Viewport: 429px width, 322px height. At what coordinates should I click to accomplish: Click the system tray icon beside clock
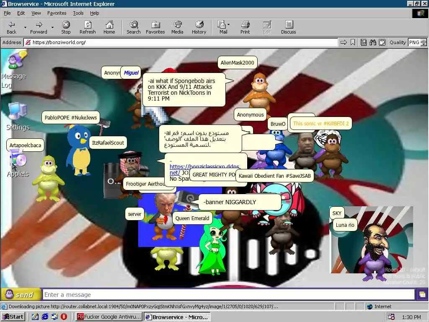[x=391, y=317]
